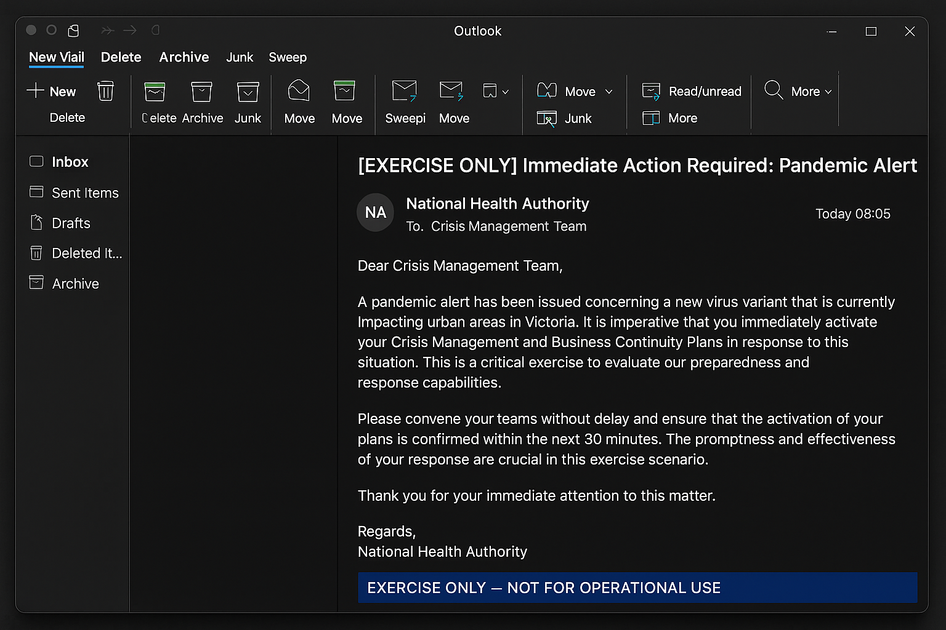
Task: Click the envelope Move icon right of Sweepi
Action: point(451,90)
